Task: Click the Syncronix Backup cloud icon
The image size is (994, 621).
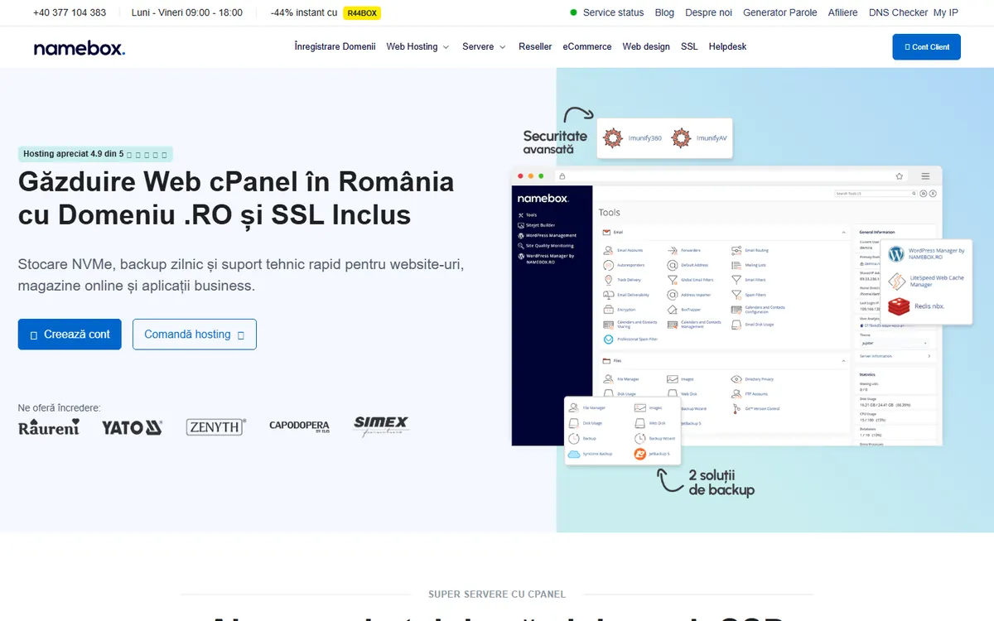Action: click(575, 454)
